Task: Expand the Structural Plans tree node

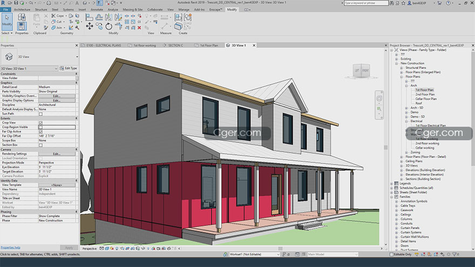Action: coord(402,68)
